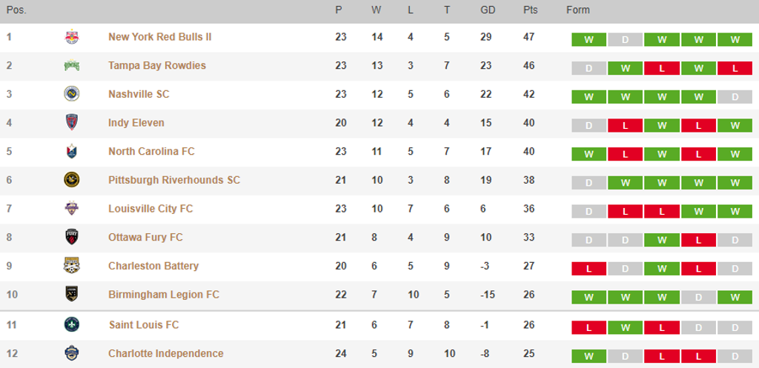
Task: Click Nashville SC's most recent gray D result
Action: point(735,97)
